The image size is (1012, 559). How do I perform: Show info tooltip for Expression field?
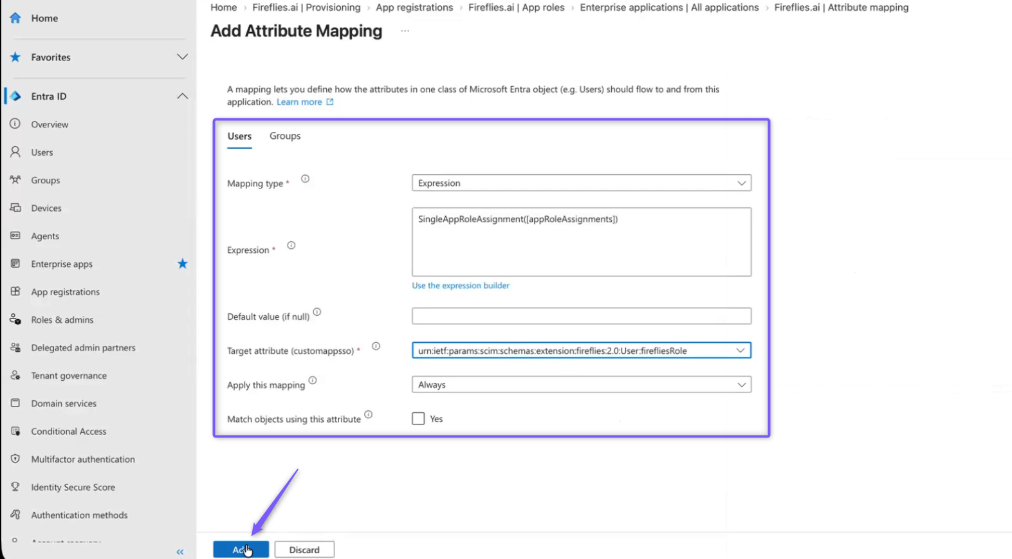pyautogui.click(x=291, y=245)
